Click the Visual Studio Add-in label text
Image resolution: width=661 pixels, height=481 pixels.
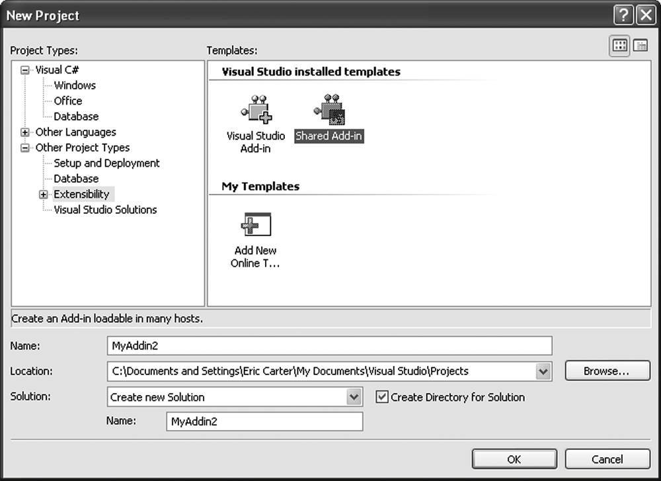(256, 142)
